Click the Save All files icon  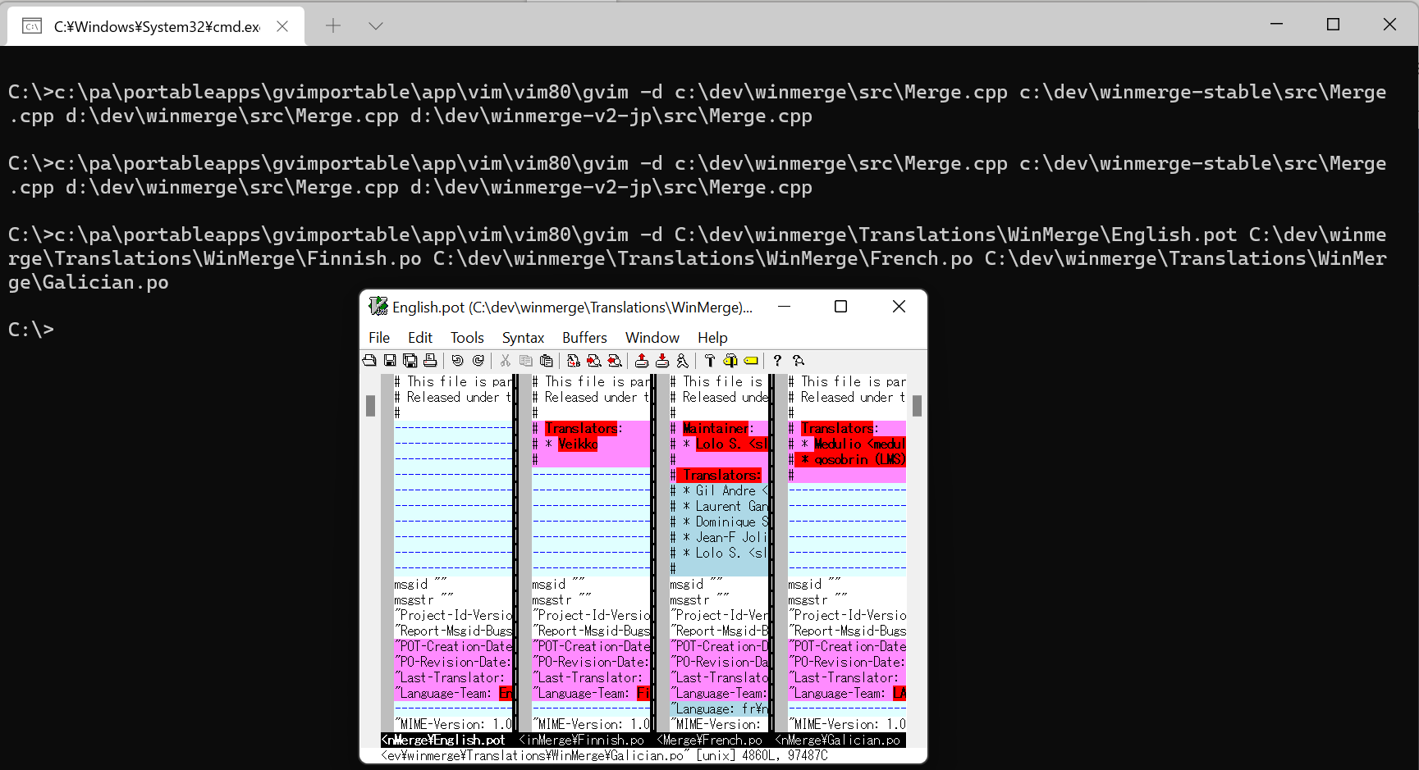tap(410, 361)
